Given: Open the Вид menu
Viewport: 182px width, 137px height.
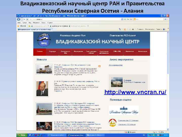Looking at the screenshot, I should [30, 23].
